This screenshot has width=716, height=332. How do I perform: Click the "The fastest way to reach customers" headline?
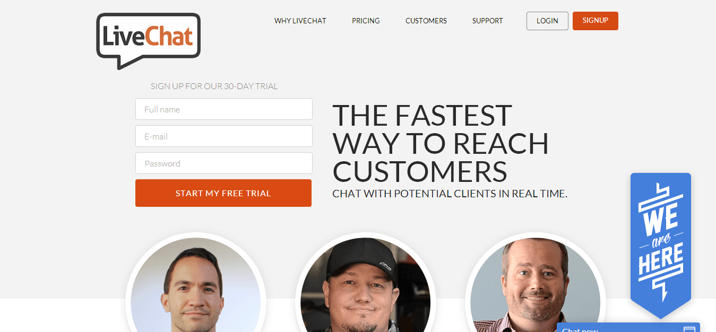tap(441, 143)
